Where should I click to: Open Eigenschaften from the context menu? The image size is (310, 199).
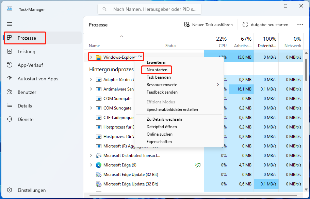179,142
